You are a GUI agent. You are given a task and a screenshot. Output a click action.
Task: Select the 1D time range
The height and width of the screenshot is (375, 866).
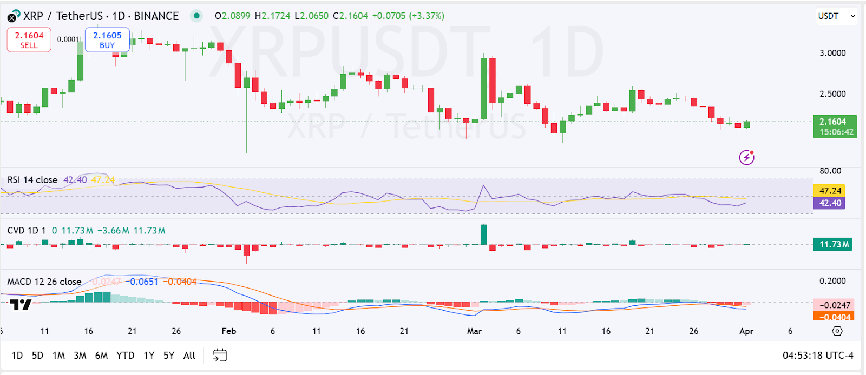17,356
